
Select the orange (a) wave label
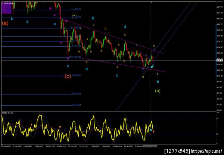(x=5, y=23)
